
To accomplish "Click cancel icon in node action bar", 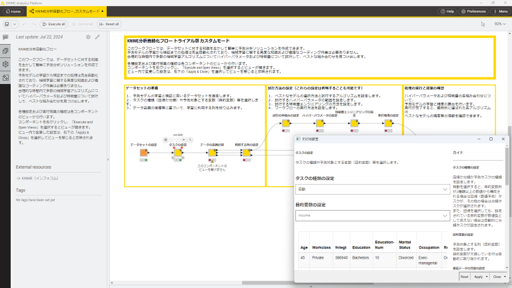I will pyautogui.click(x=178, y=140).
